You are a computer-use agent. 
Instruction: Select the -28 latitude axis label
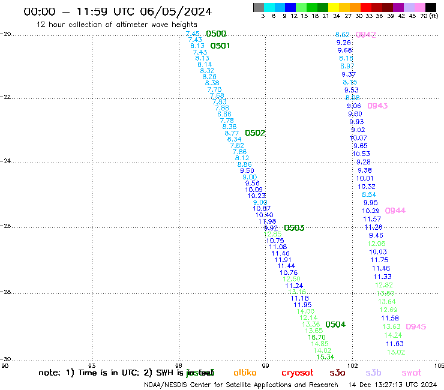(x=5, y=292)
